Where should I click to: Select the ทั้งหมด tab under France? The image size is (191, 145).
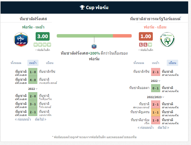[x=16, y=63]
